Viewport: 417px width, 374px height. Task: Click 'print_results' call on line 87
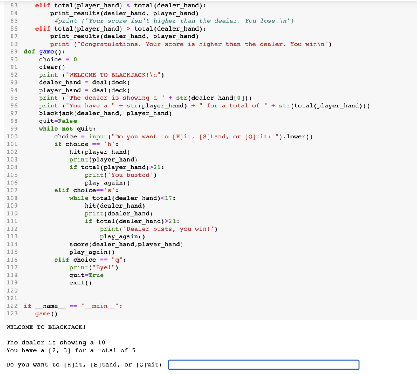(x=124, y=36)
